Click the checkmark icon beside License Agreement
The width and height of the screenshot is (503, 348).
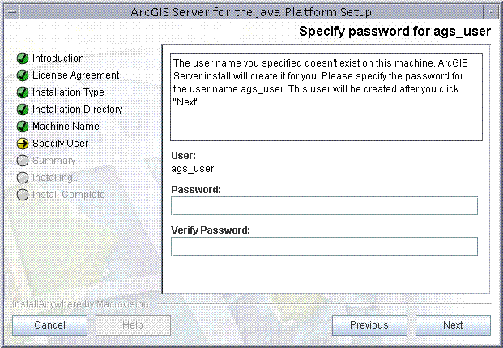pyautogui.click(x=23, y=75)
